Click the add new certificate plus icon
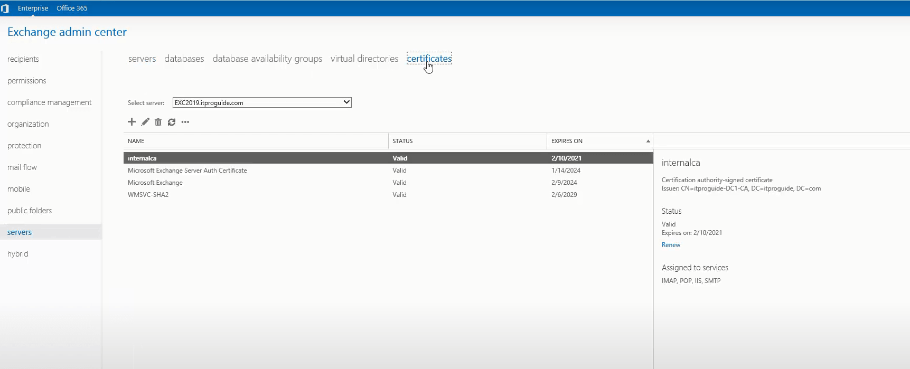910x369 pixels. [x=132, y=122]
